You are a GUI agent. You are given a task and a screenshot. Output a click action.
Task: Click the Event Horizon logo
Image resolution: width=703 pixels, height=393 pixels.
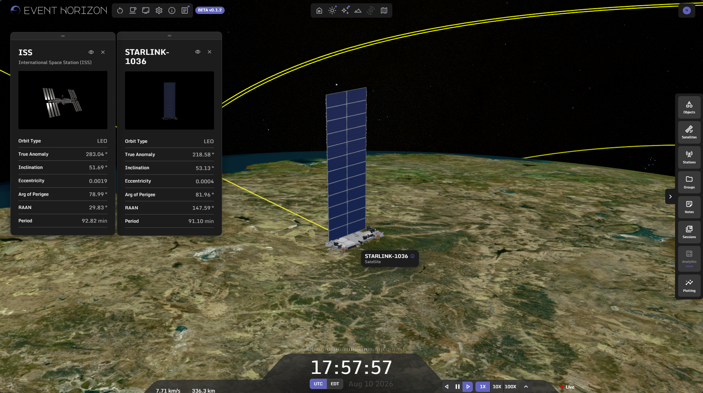click(x=59, y=10)
